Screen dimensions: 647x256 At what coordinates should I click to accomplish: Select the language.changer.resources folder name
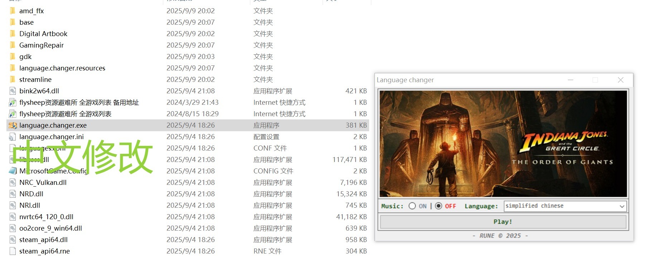pyautogui.click(x=62, y=68)
